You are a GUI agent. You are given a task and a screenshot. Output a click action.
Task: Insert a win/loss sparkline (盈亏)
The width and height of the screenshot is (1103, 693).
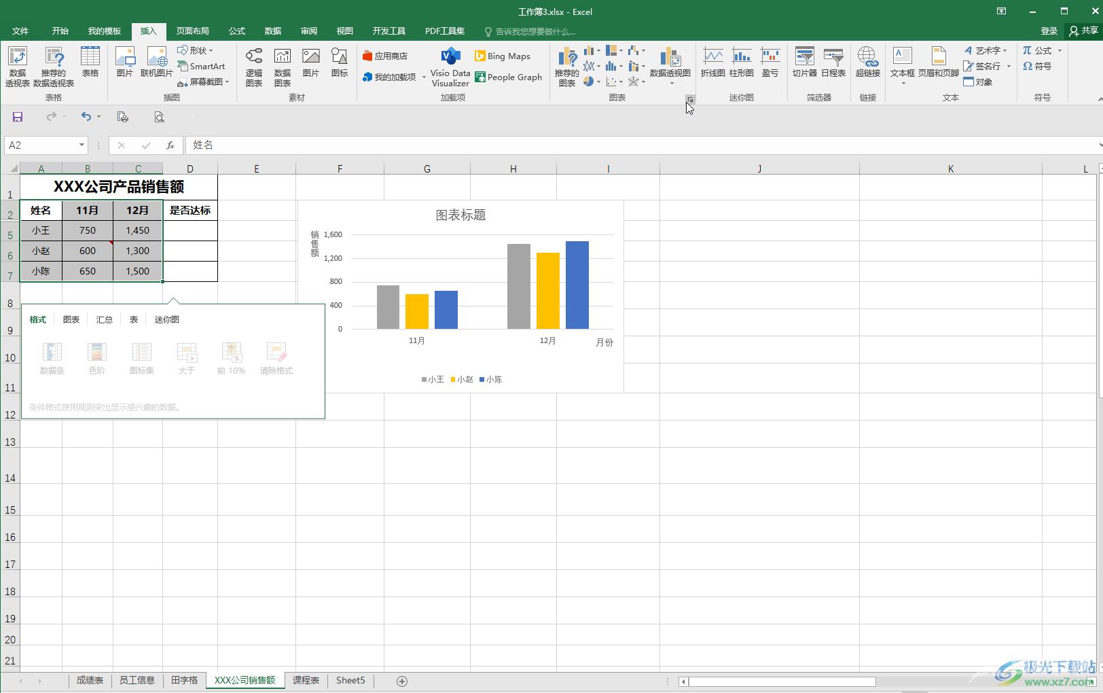coord(770,63)
